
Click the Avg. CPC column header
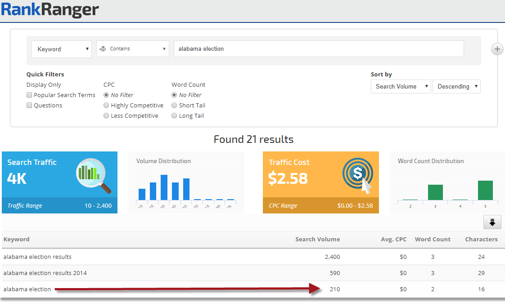393,240
